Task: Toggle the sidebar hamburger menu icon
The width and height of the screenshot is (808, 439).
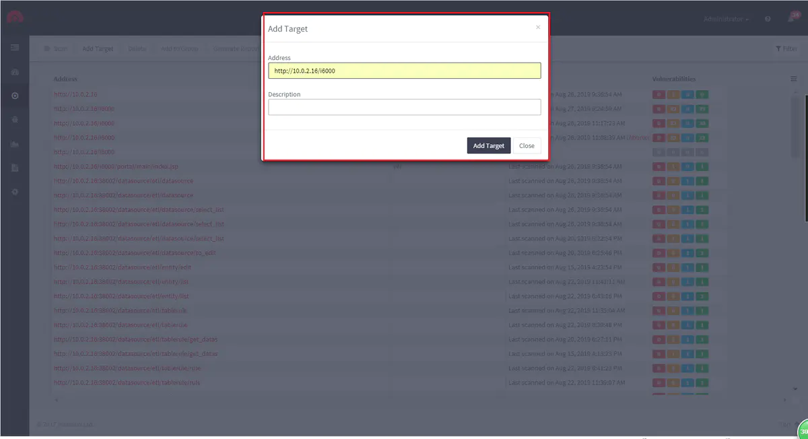Action: (x=15, y=48)
